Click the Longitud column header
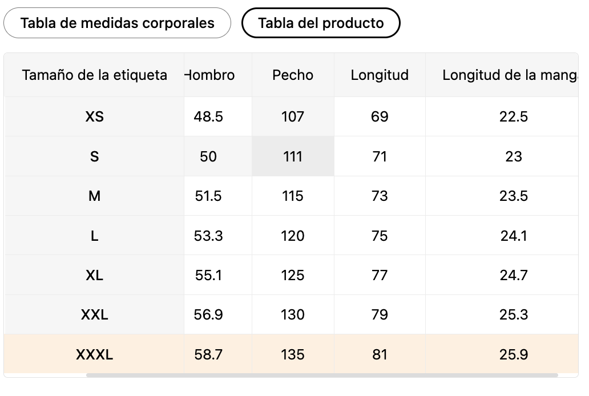The height and width of the screenshot is (396, 589). 380,75
